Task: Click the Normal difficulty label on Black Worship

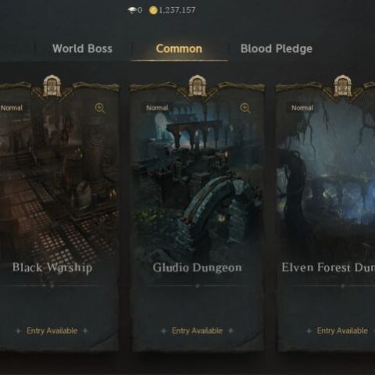Action: (12, 108)
